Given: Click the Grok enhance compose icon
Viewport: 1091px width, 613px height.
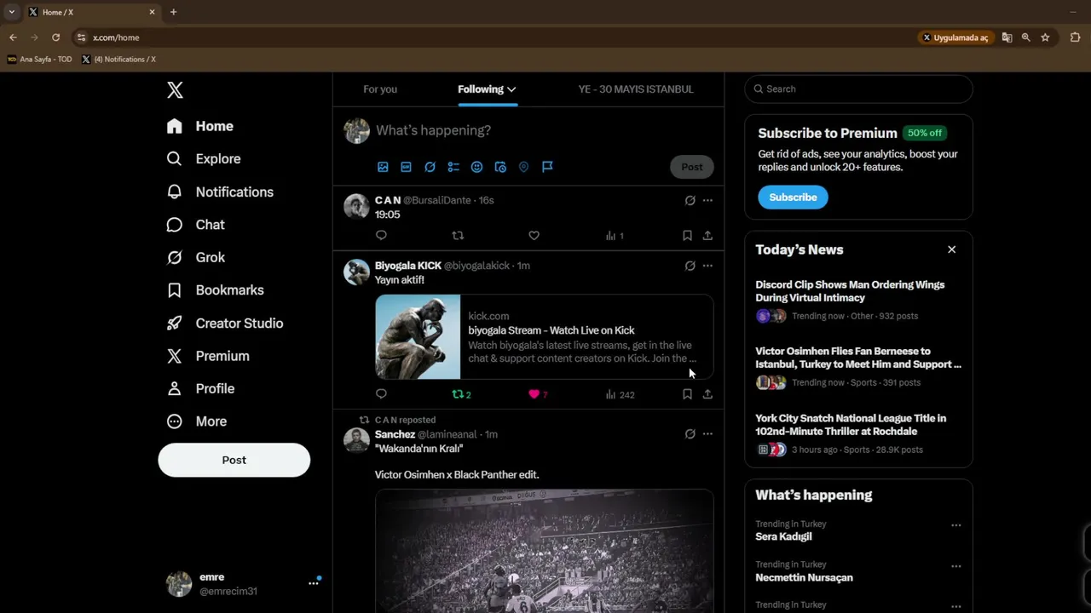Looking at the screenshot, I should (430, 167).
